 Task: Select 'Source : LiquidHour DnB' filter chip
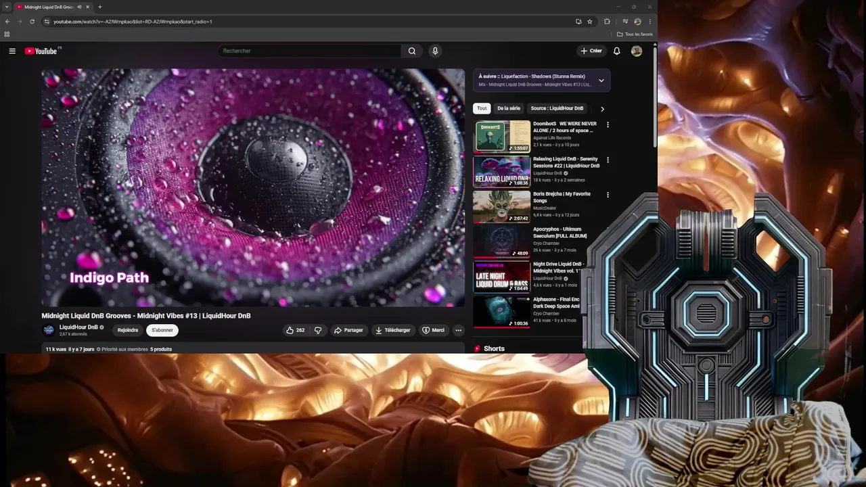(x=557, y=108)
